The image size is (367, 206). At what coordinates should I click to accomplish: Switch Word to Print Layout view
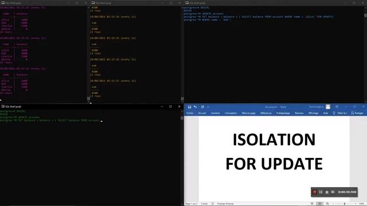pyautogui.click(x=320, y=204)
